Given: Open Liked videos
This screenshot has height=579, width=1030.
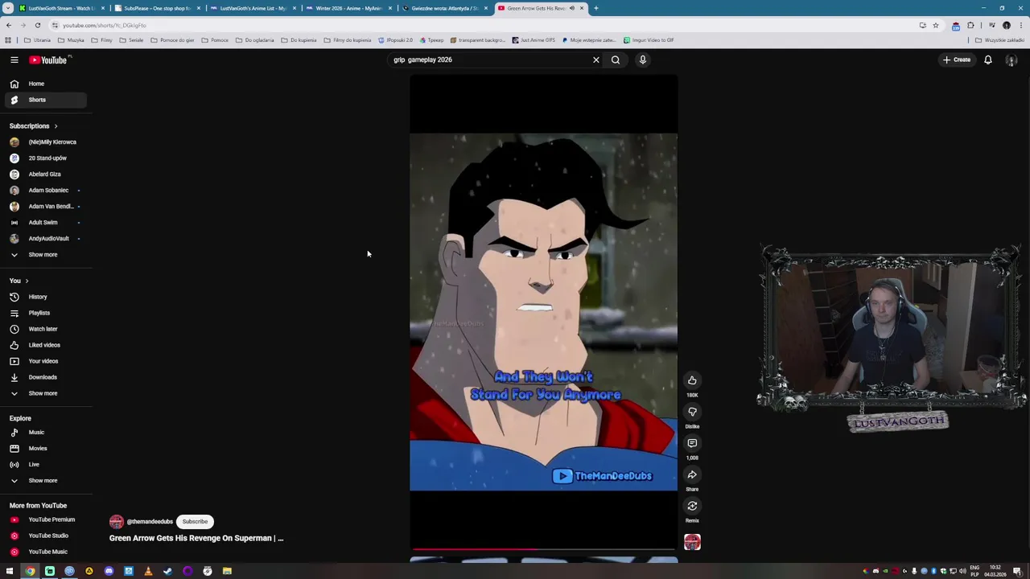Looking at the screenshot, I should (x=46, y=345).
